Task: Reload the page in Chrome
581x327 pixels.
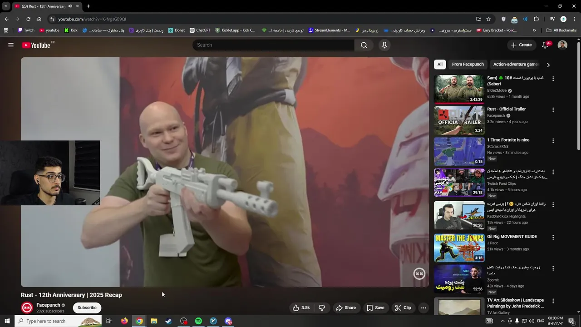Action: 28,19
